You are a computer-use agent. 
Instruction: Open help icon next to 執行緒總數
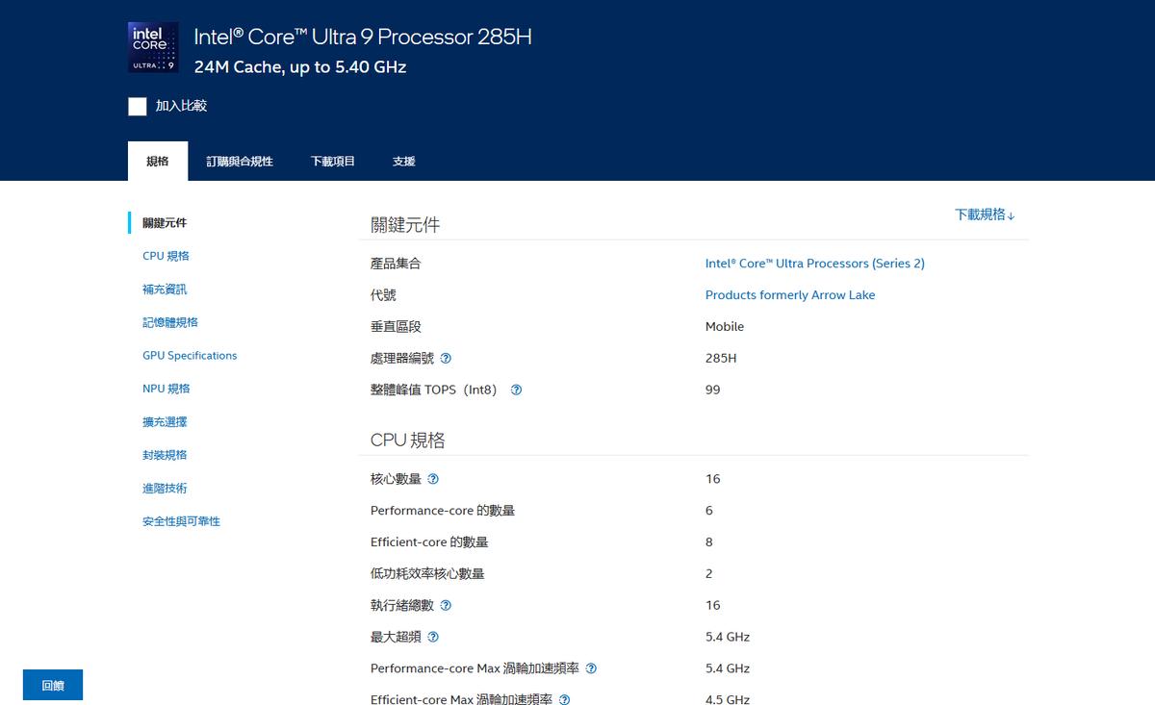446,605
